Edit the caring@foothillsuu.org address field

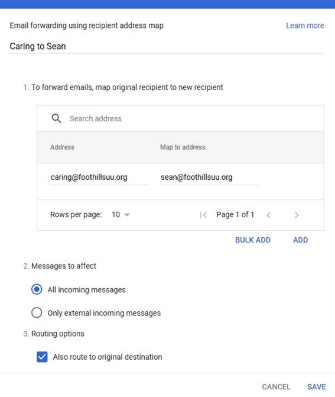(100, 177)
